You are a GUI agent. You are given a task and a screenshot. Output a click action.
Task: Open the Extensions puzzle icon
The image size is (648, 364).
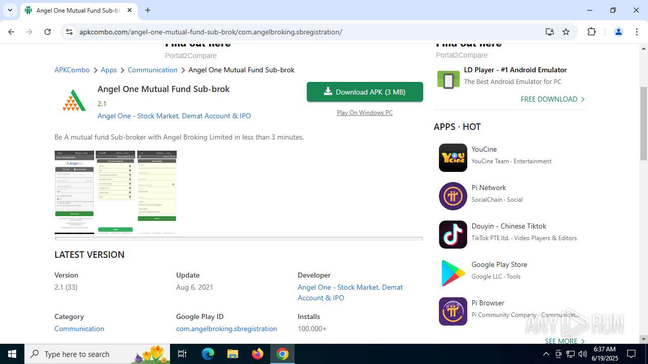click(x=591, y=32)
